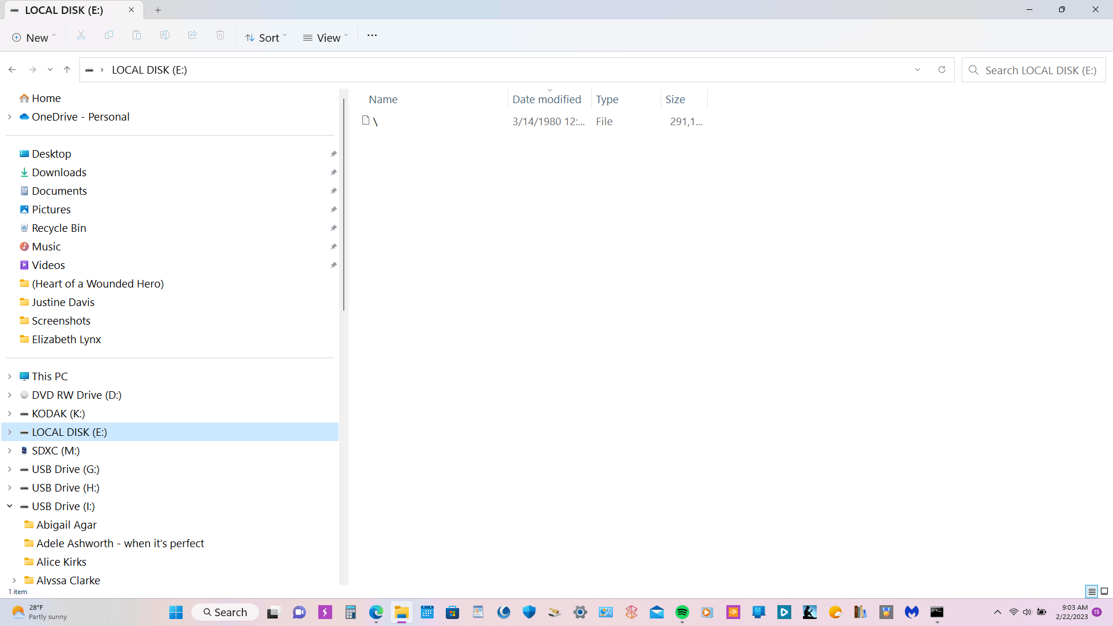Click the New button

click(34, 38)
